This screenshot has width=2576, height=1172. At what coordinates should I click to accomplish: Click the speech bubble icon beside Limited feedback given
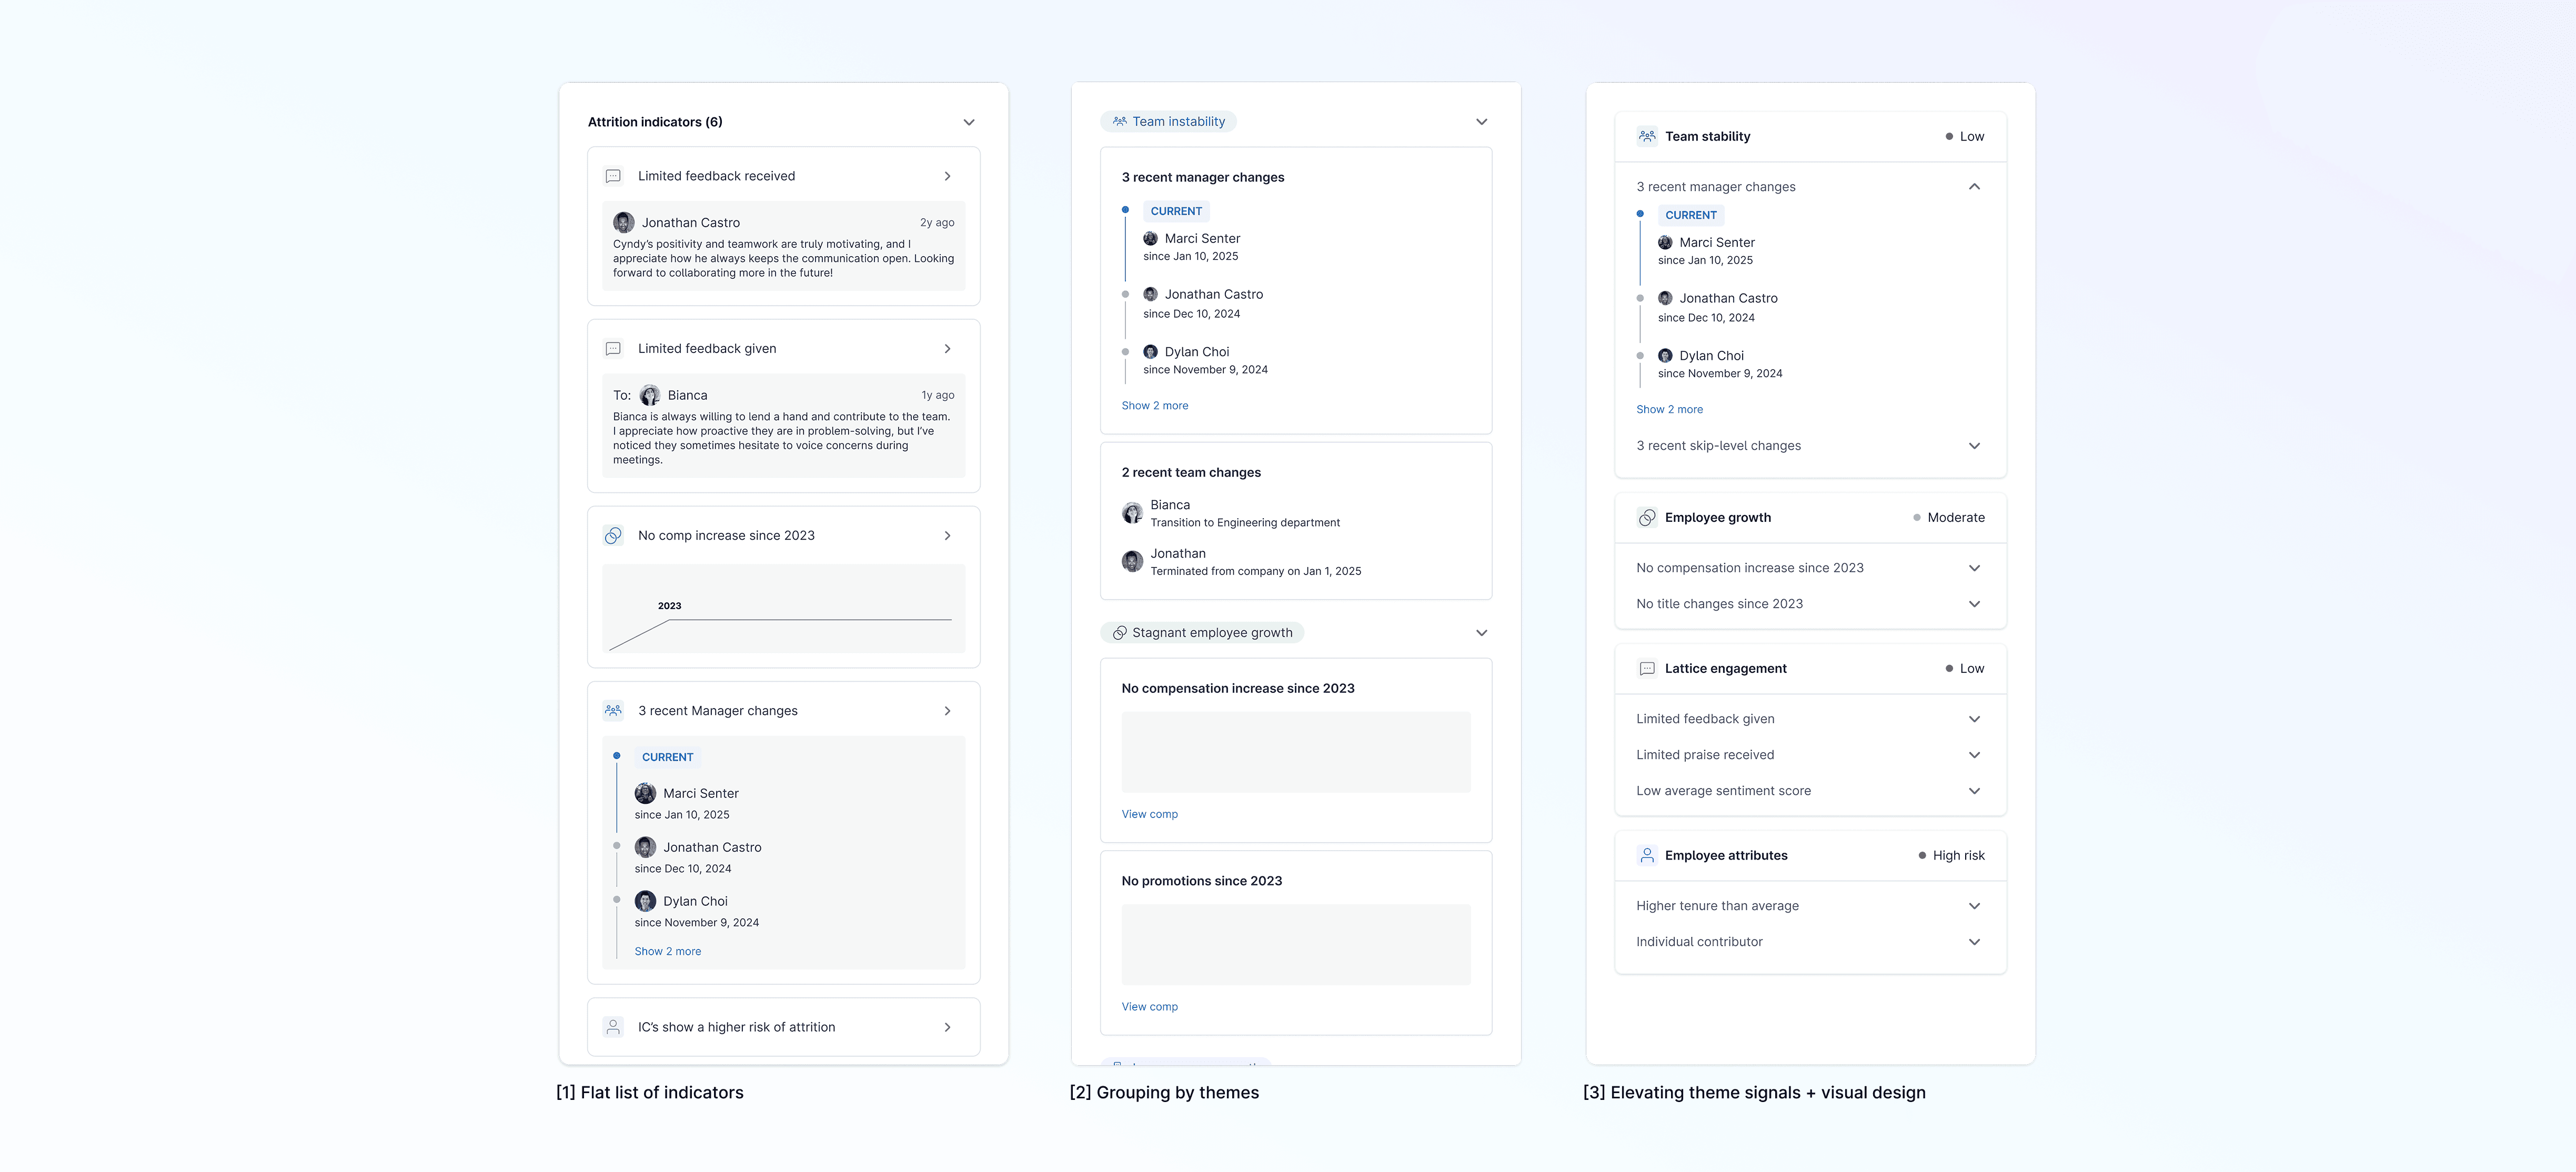(x=613, y=349)
